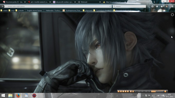This screenshot has width=175, height=98.
Task: Reload the page with refresh icon
Action: pos(110,6)
